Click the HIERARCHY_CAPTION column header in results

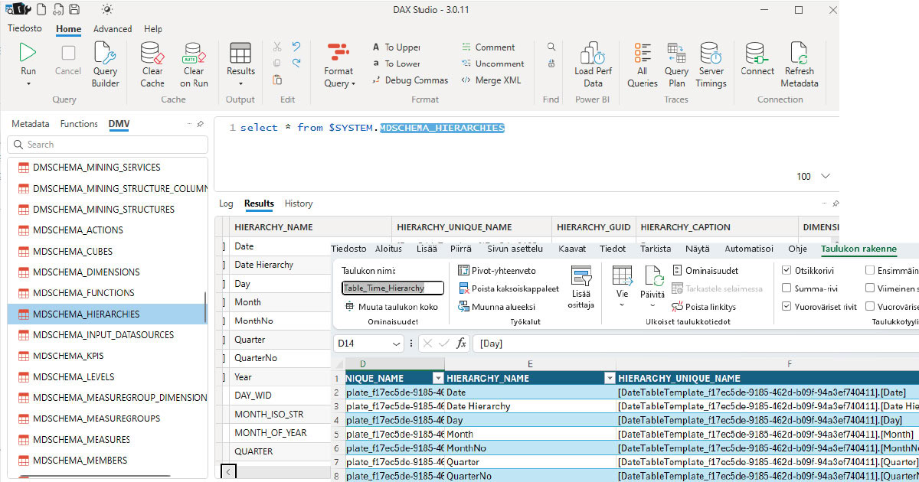[x=717, y=227]
